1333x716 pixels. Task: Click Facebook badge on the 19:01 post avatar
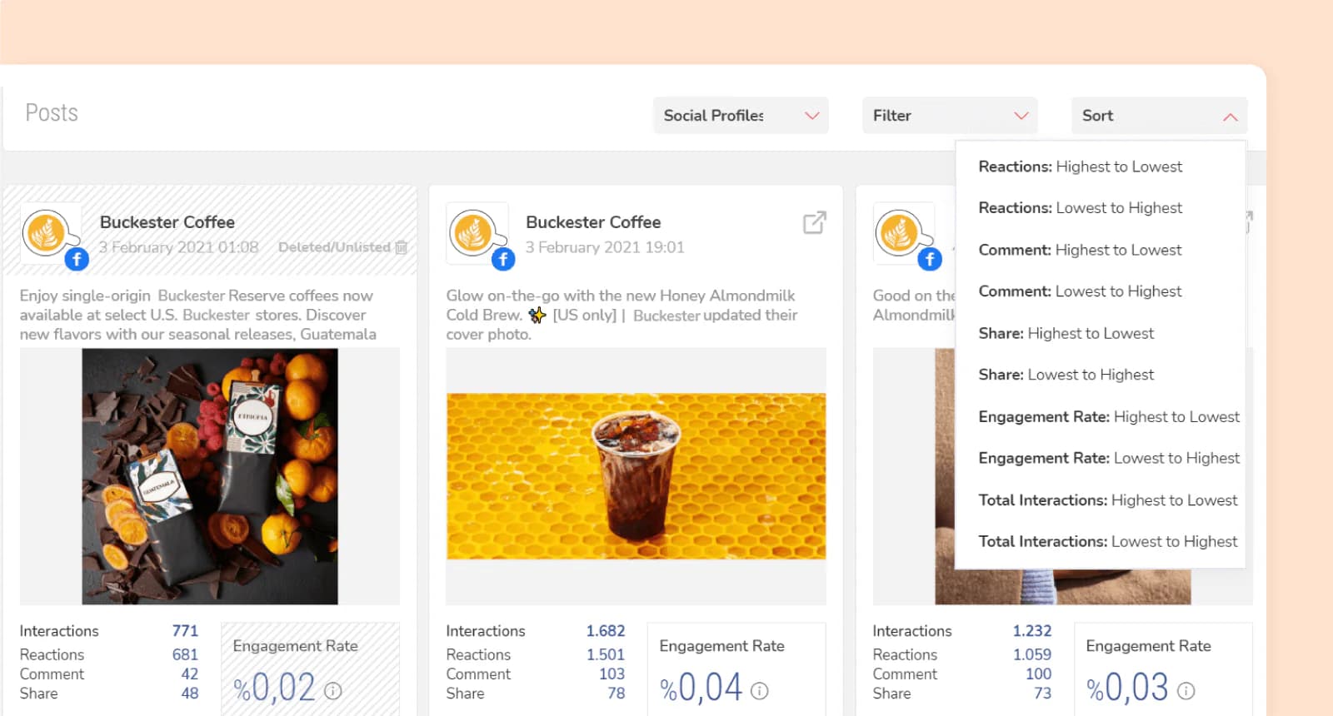point(503,259)
